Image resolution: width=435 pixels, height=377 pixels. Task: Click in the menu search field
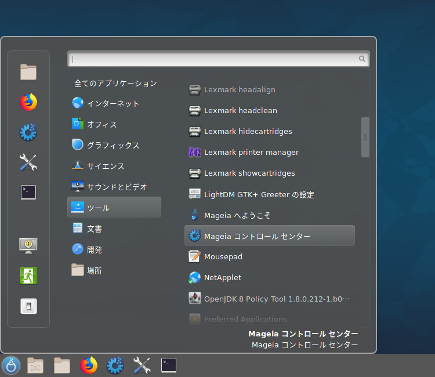pos(219,59)
